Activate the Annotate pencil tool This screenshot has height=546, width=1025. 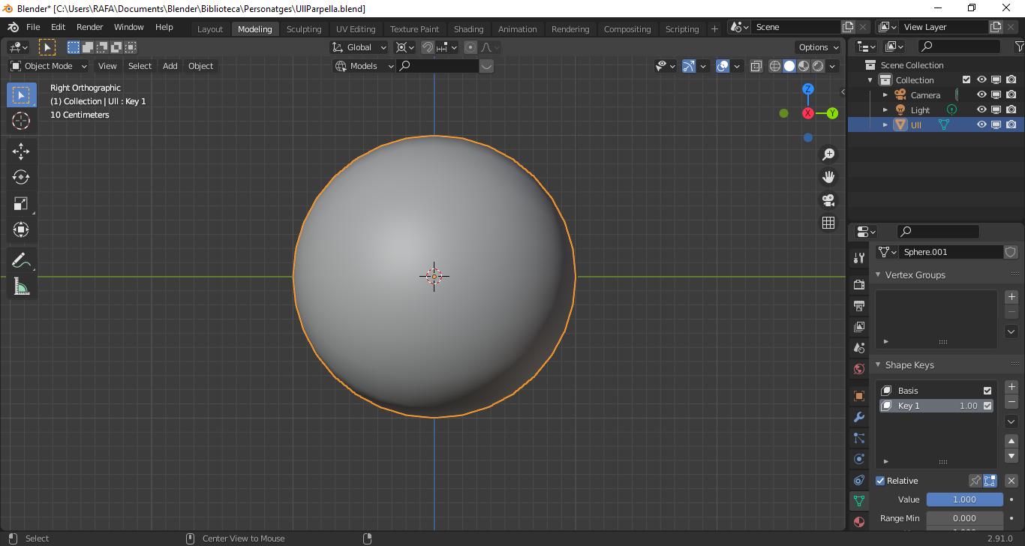pyautogui.click(x=21, y=261)
